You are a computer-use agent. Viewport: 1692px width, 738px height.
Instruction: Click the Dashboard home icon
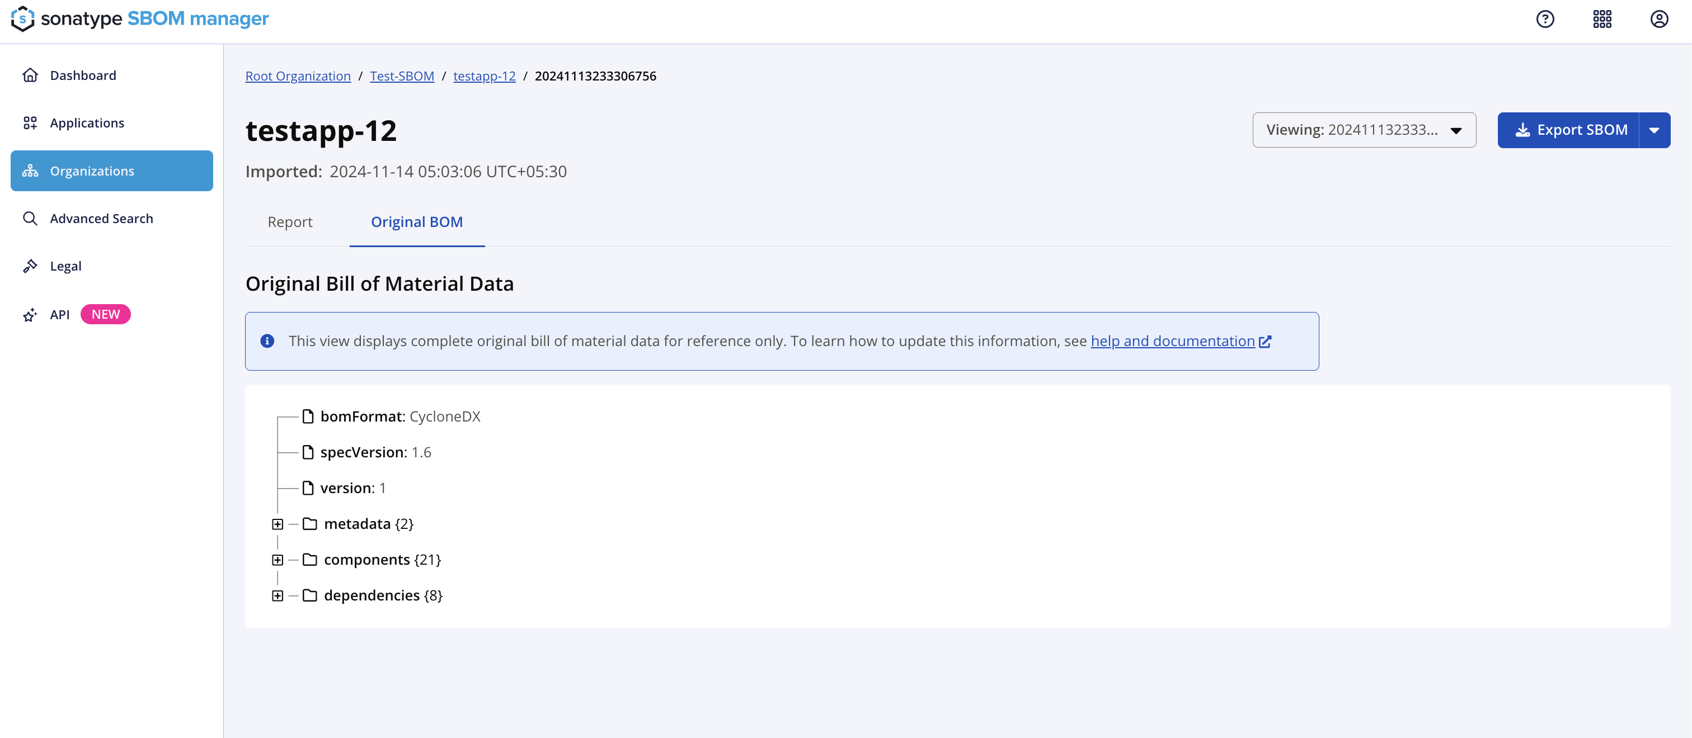coord(30,75)
